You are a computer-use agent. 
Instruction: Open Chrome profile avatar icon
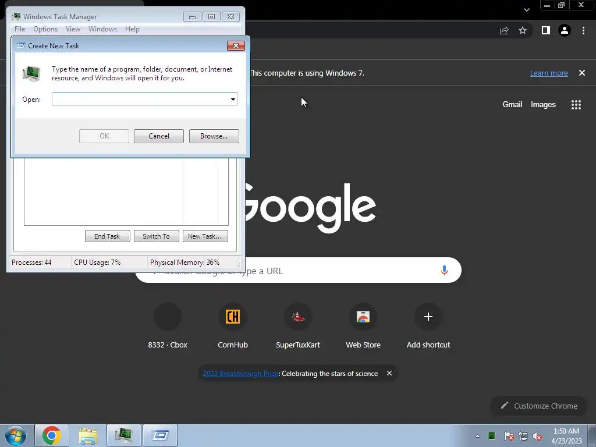click(x=565, y=30)
